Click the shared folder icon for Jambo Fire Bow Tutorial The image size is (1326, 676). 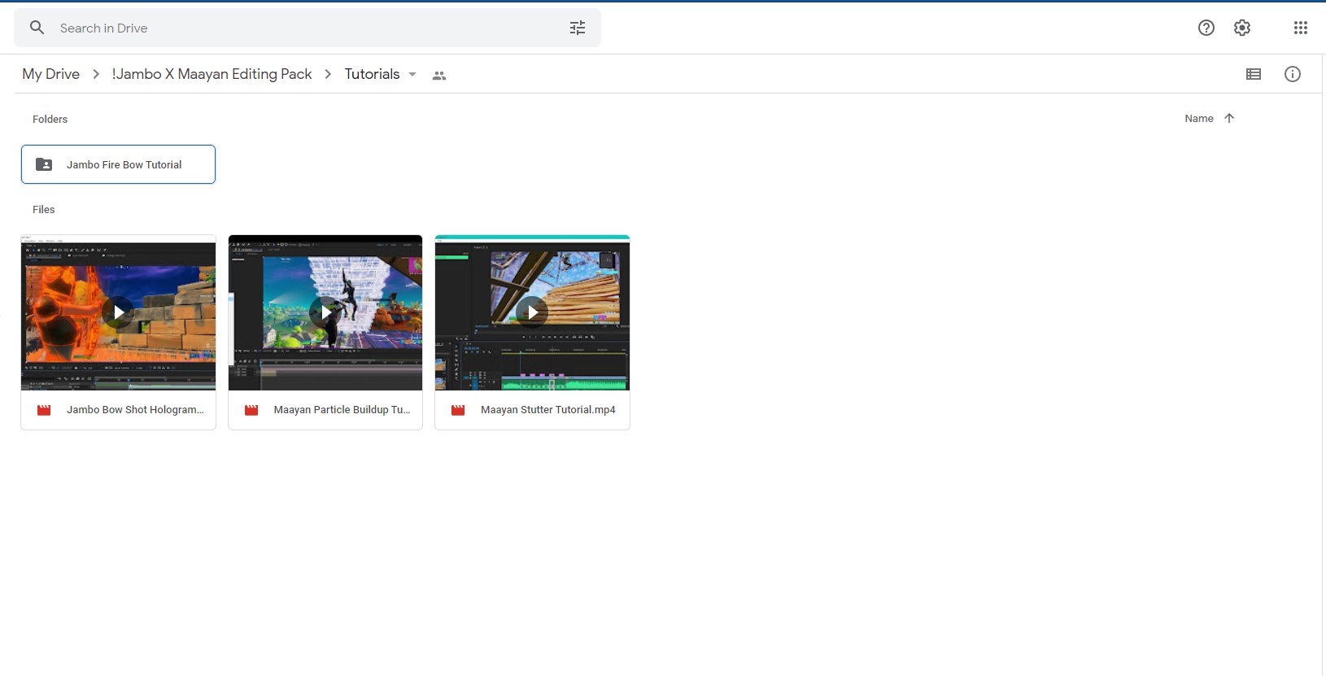tap(44, 164)
